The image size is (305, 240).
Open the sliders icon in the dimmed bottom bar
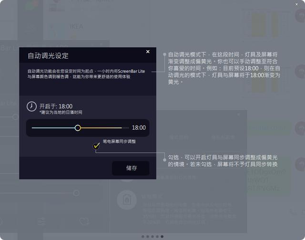42,221
